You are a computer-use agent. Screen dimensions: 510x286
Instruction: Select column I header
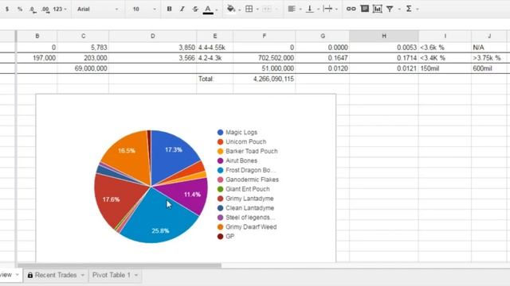coord(445,36)
